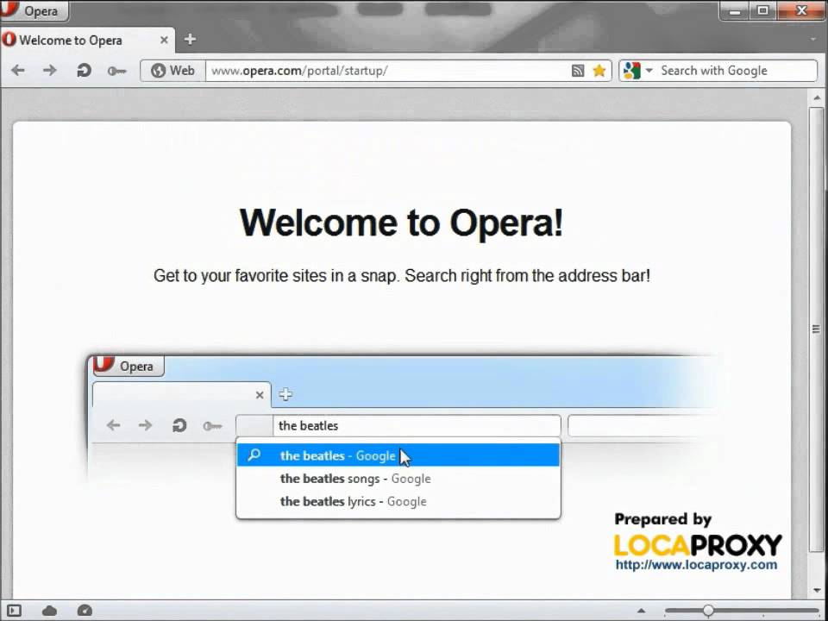The image size is (828, 621).
Task: Click the 'Get to your favorite sites' subtitle text
Action: pos(401,276)
